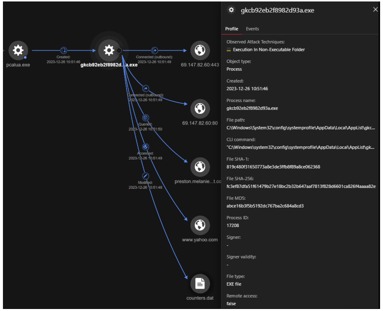383x311 pixels.
Task: Select the www.yahoo.com globe node
Action: 200,225
